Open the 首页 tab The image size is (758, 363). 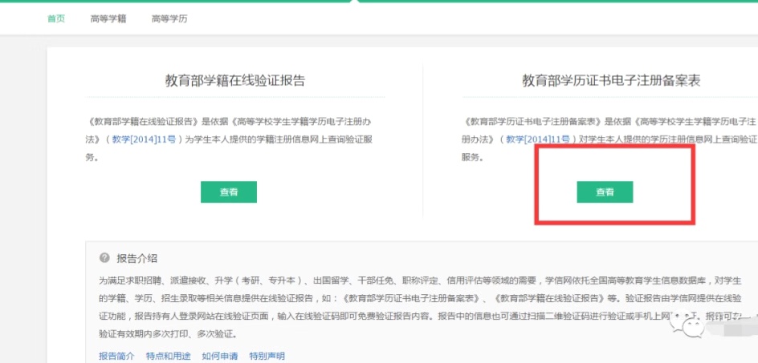click(x=56, y=18)
